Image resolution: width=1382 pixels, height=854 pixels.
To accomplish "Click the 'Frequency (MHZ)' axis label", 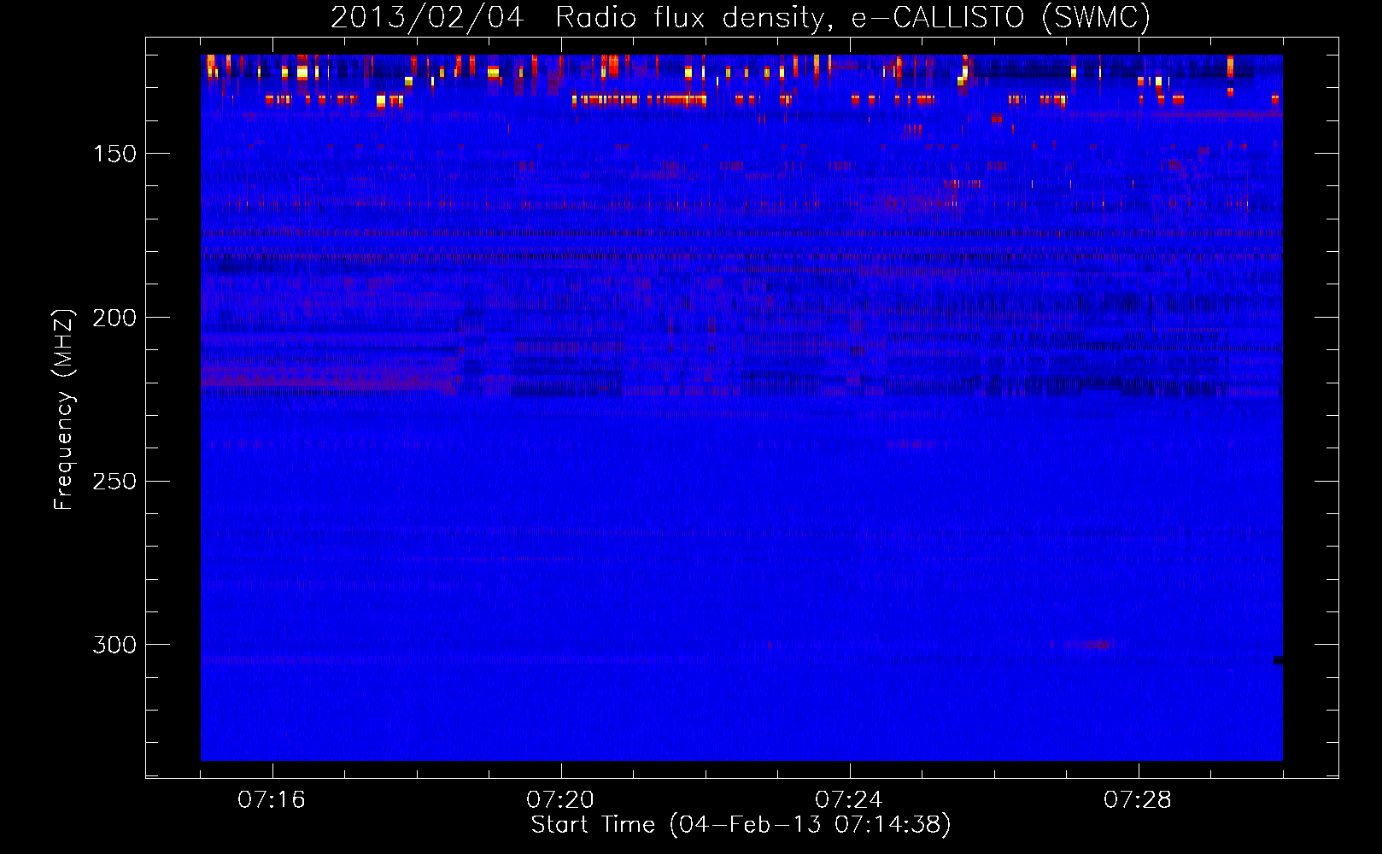I will coord(64,409).
